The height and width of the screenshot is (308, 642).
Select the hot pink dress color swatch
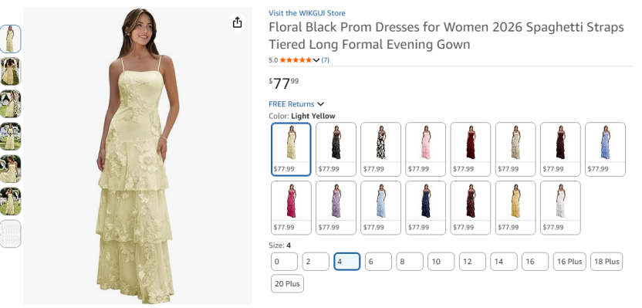coord(291,208)
